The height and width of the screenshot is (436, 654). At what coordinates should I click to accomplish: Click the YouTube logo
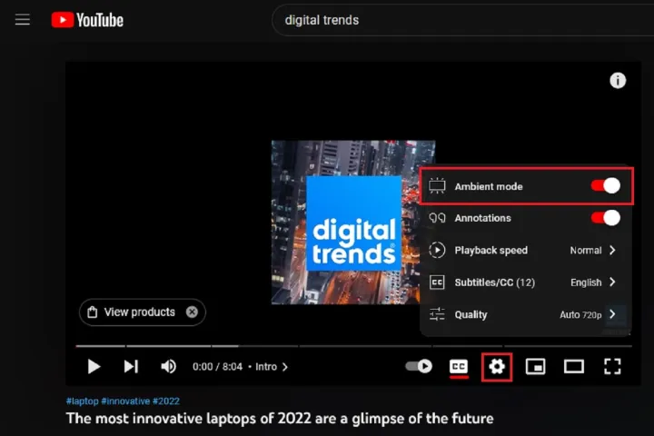(x=87, y=20)
